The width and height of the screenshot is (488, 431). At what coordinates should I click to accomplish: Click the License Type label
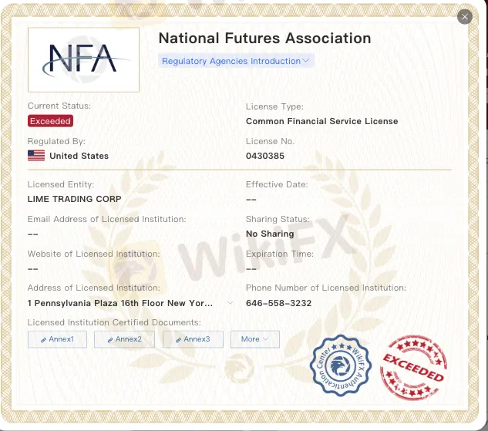pyautogui.click(x=274, y=106)
